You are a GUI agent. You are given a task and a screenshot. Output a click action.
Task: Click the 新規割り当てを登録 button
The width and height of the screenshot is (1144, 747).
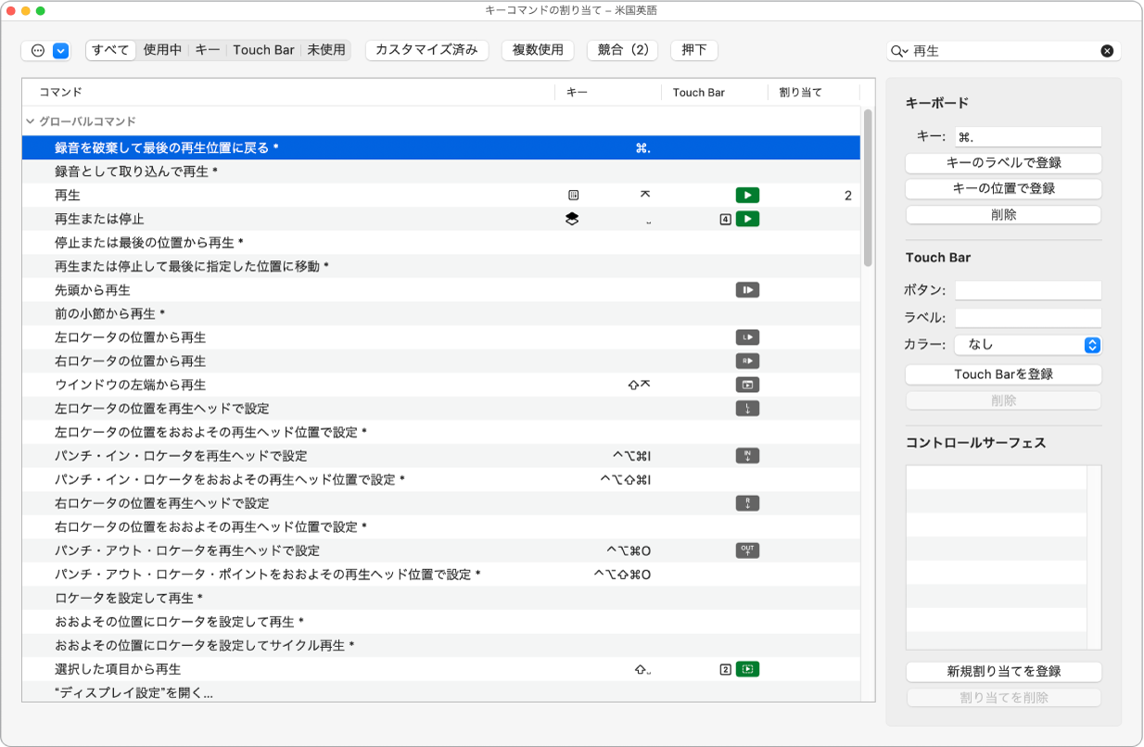[x=1003, y=670]
